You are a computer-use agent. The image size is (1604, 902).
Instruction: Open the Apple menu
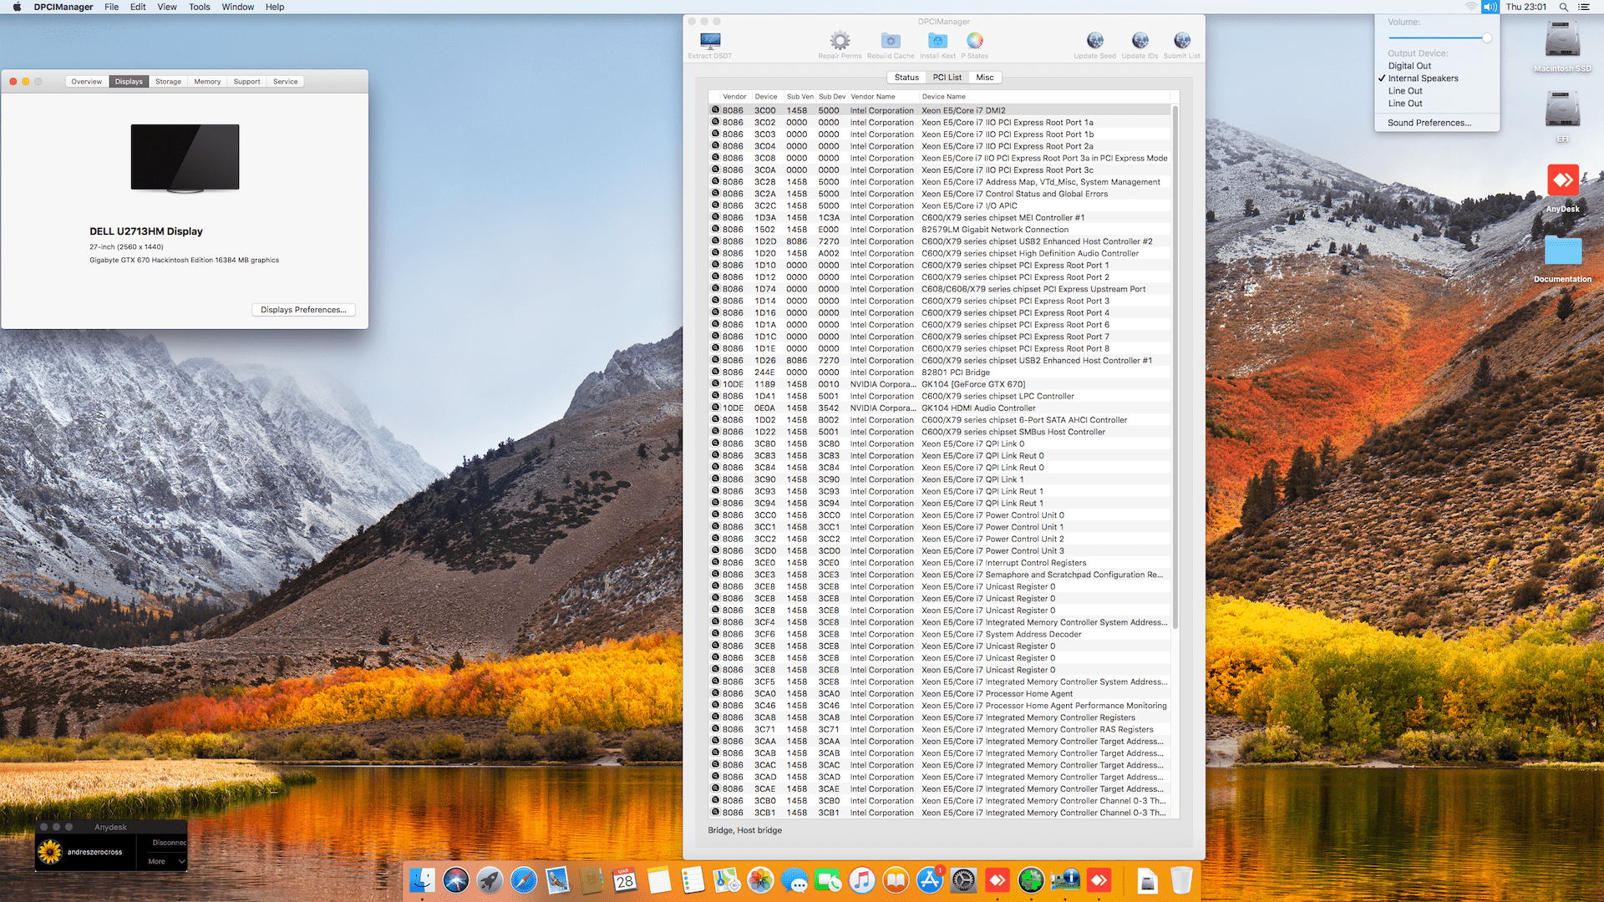[17, 7]
